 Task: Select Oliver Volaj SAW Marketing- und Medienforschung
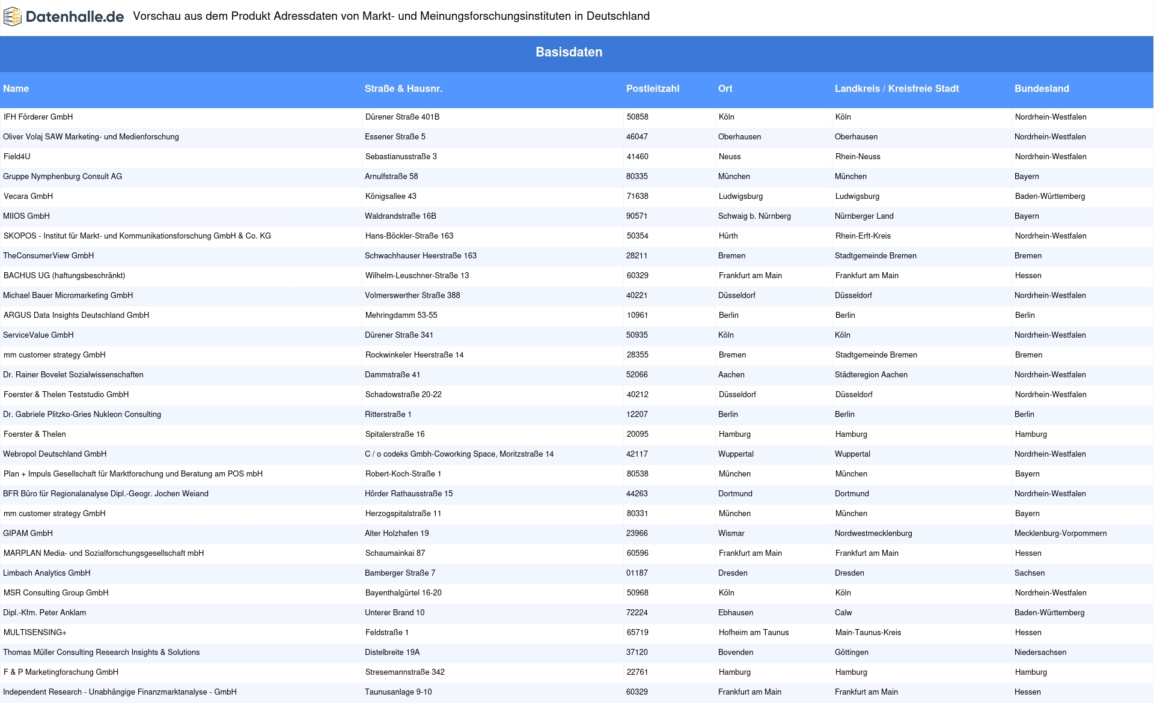point(91,137)
